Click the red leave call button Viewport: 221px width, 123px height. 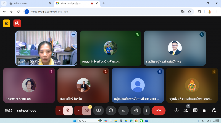(159, 110)
